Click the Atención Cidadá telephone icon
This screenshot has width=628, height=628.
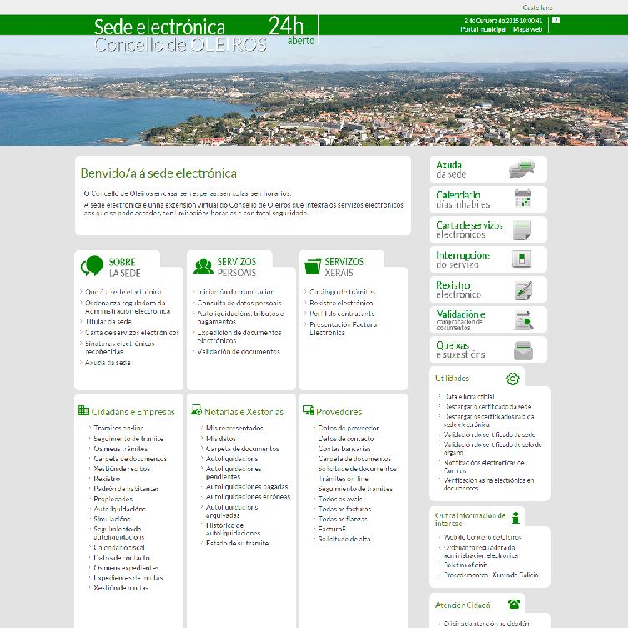pyautogui.click(x=514, y=605)
